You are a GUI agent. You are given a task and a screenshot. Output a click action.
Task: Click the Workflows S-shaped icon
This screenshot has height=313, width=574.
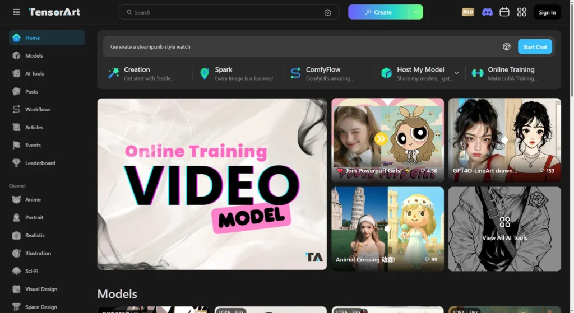16,109
